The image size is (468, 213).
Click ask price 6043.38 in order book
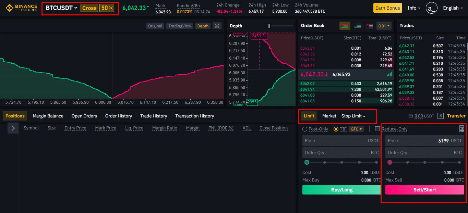pyautogui.click(x=307, y=54)
